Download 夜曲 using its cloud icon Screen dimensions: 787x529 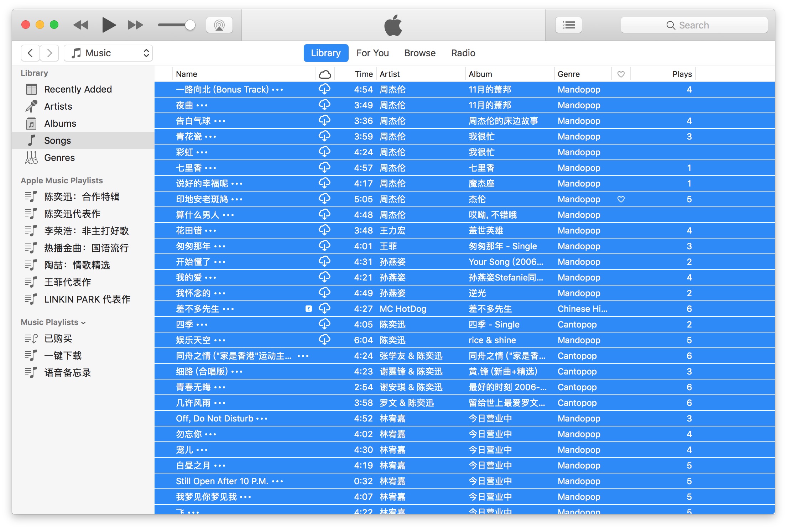324,105
